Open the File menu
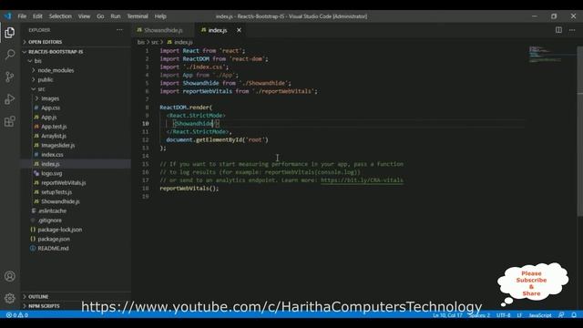Image resolution: width=583 pixels, height=328 pixels. pos(22,16)
